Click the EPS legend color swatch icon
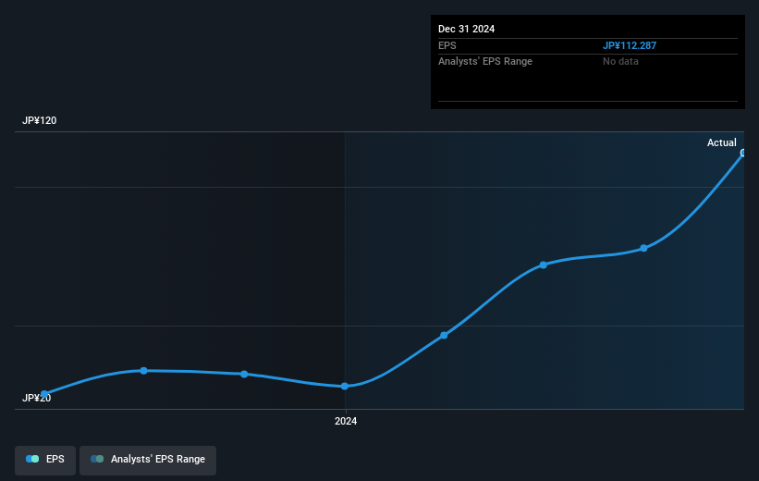The height and width of the screenshot is (481, 759). point(32,459)
